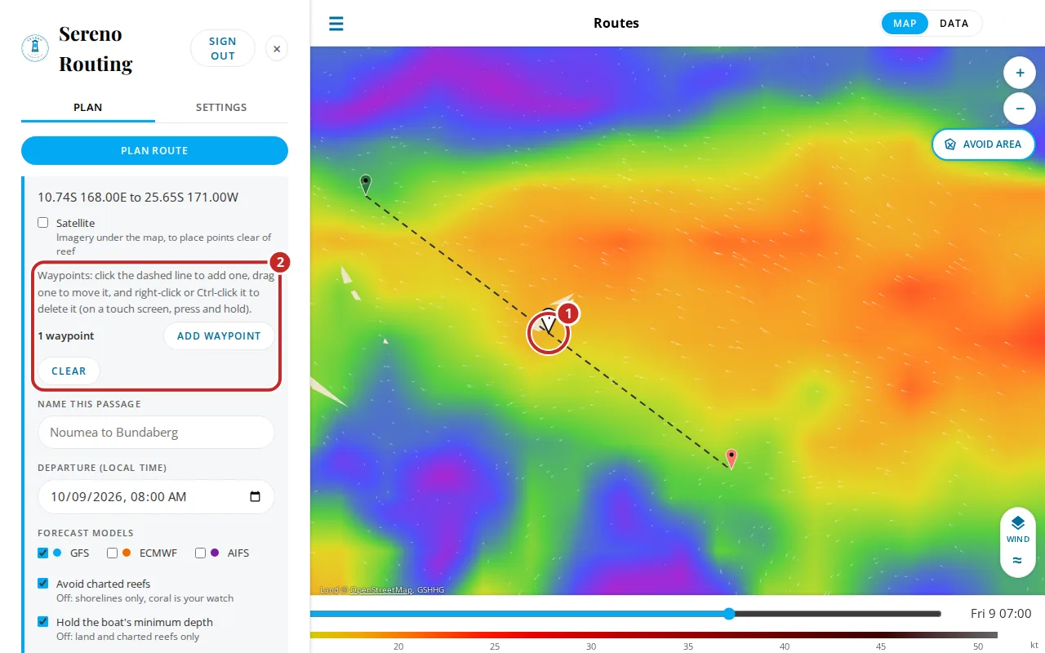Open the SETTINGS tab

pos(221,108)
